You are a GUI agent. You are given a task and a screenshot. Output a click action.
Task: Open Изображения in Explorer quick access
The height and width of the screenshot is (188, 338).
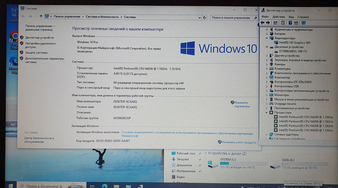(186, 171)
